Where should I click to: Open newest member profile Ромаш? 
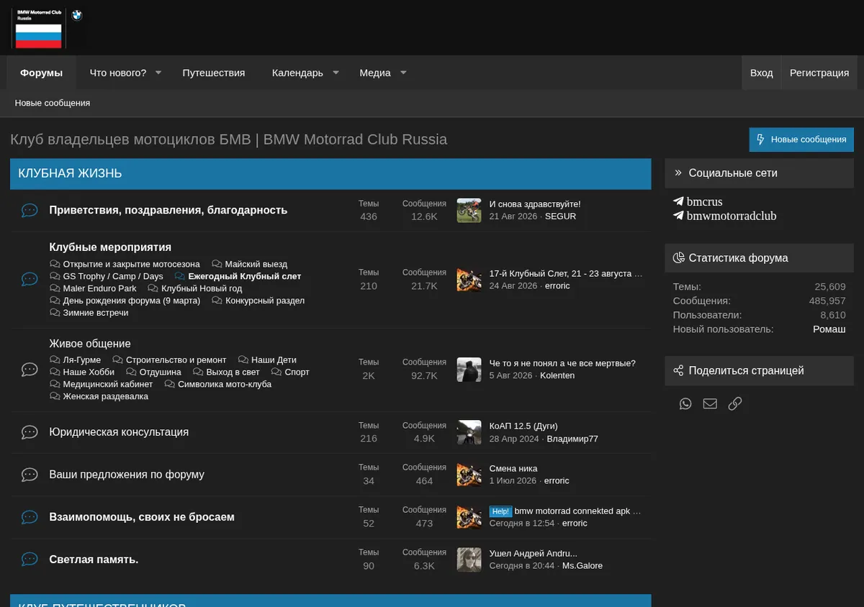(829, 329)
